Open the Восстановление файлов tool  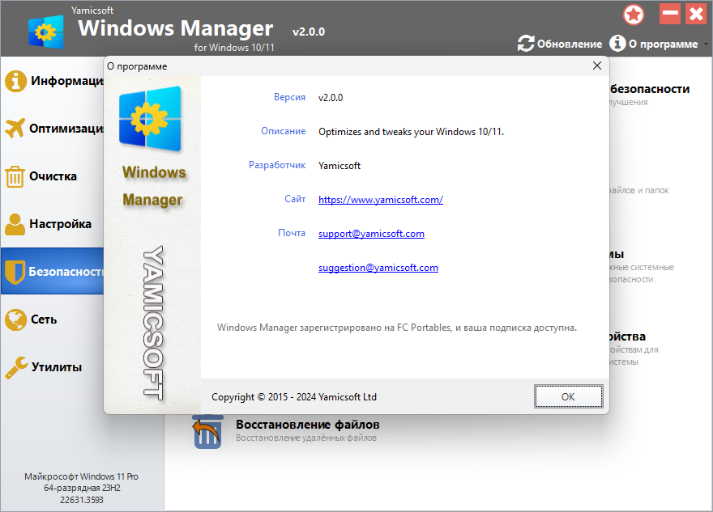pos(307,425)
